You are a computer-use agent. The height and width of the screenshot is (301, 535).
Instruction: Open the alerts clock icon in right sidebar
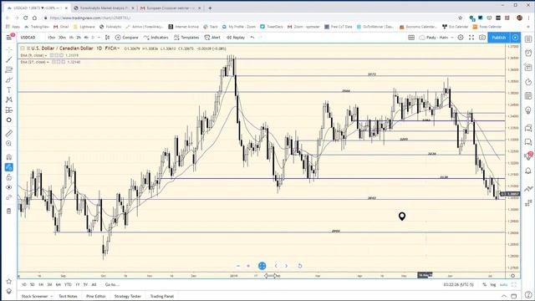(x=528, y=53)
